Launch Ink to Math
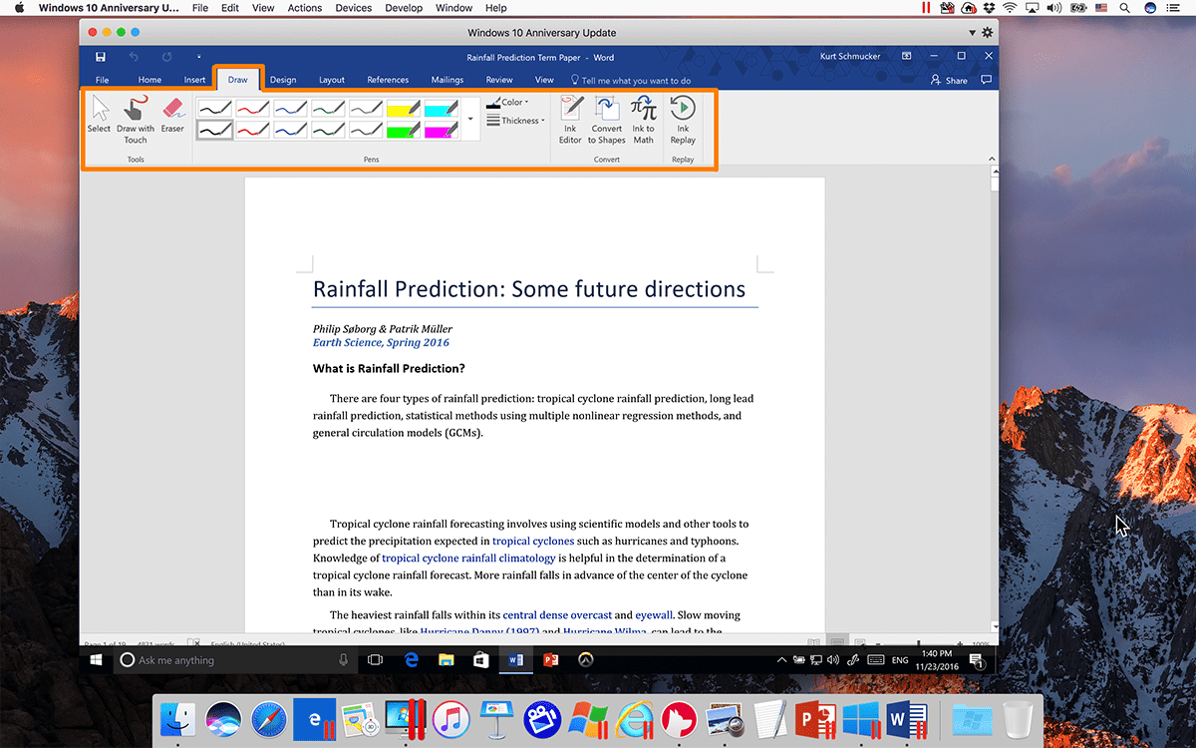The height and width of the screenshot is (748, 1196). coord(644,120)
